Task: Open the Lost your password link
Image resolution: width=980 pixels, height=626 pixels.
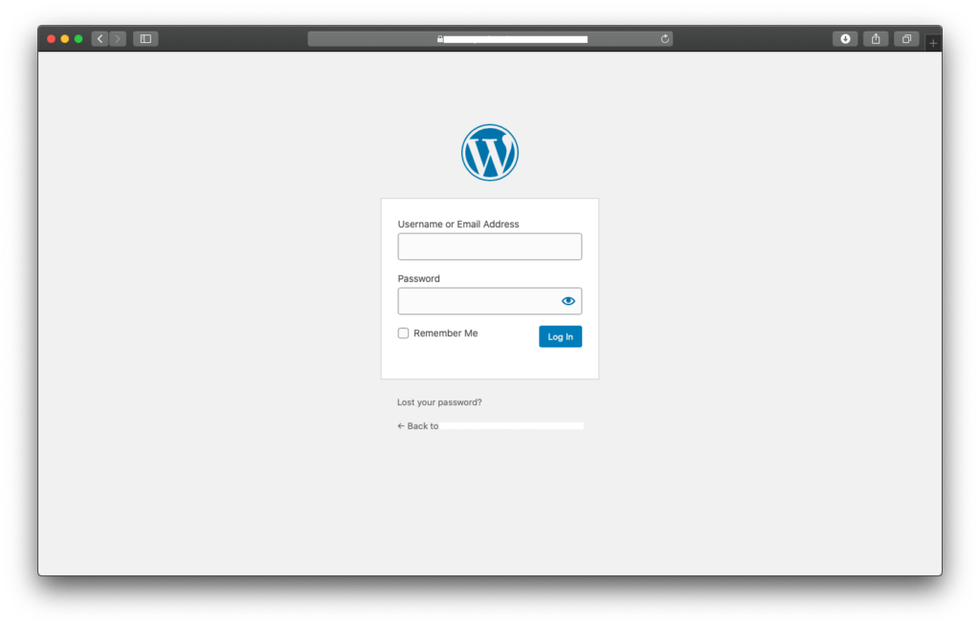Action: (x=439, y=402)
